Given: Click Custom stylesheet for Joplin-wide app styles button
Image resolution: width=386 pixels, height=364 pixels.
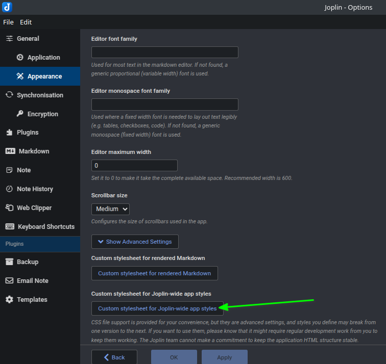Looking at the screenshot, I should 157,308.
